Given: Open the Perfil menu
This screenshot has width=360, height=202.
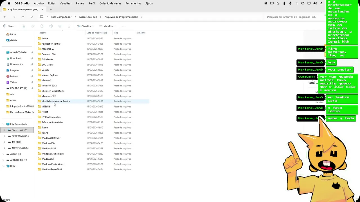Looking at the screenshot, I should tap(92, 3).
